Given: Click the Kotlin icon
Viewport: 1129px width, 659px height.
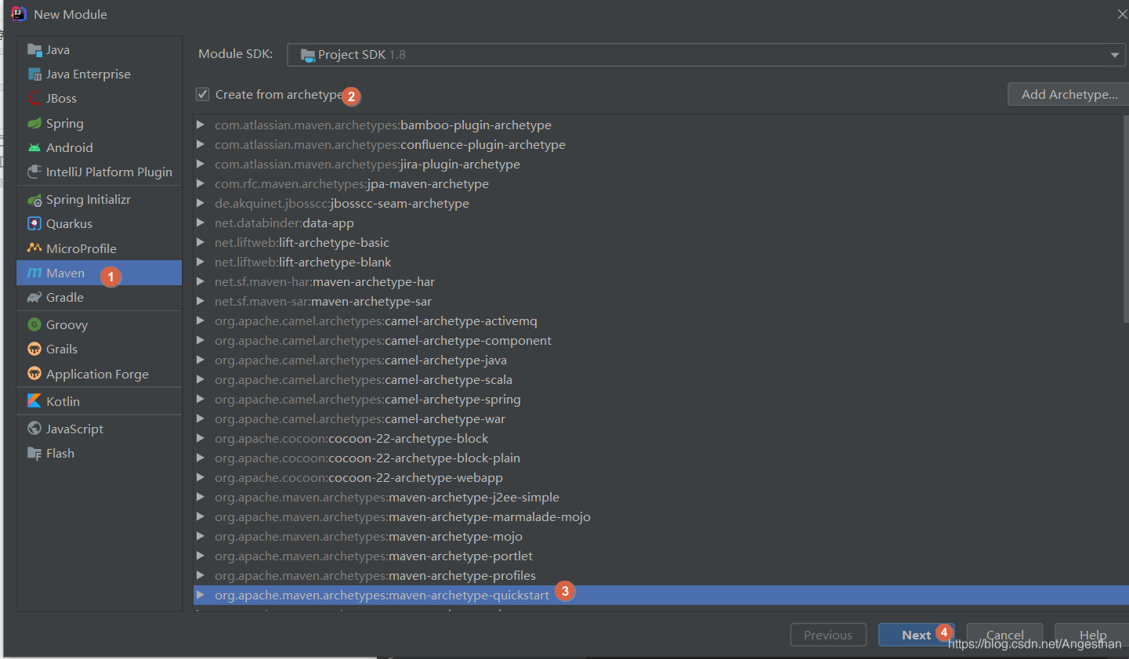Looking at the screenshot, I should (x=34, y=401).
